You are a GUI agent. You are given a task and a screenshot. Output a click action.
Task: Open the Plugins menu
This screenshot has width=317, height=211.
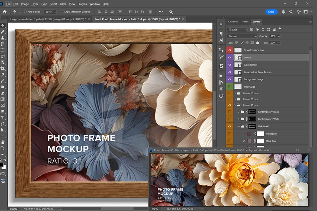tap(82, 4)
